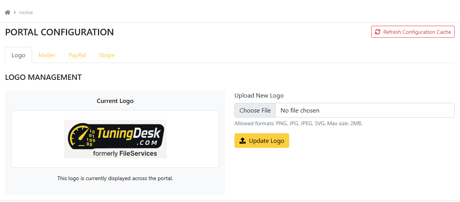The height and width of the screenshot is (202, 460).
Task: Click the allowed formats hint text
Action: tap(298, 123)
